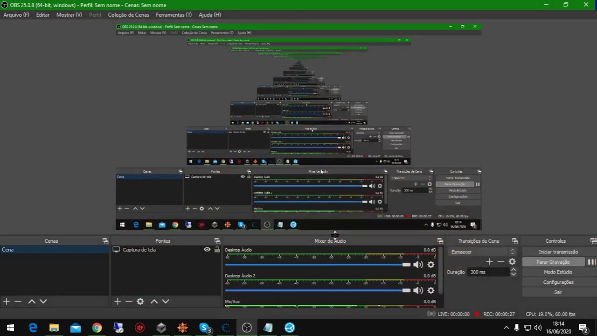Add a new source with the Fontes plus button
597x336 pixels.
(118, 301)
